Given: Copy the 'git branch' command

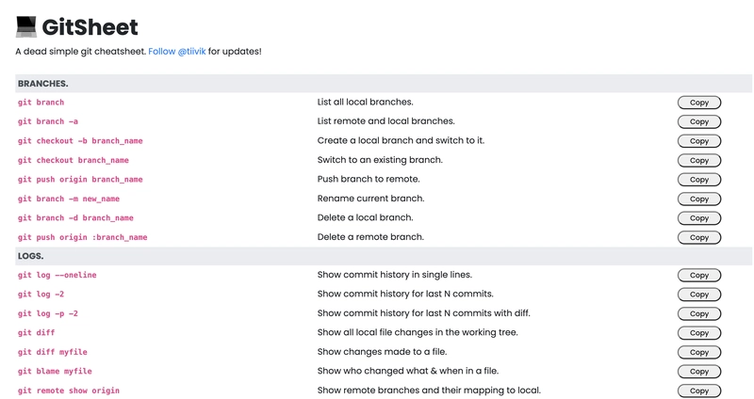Looking at the screenshot, I should [x=699, y=103].
